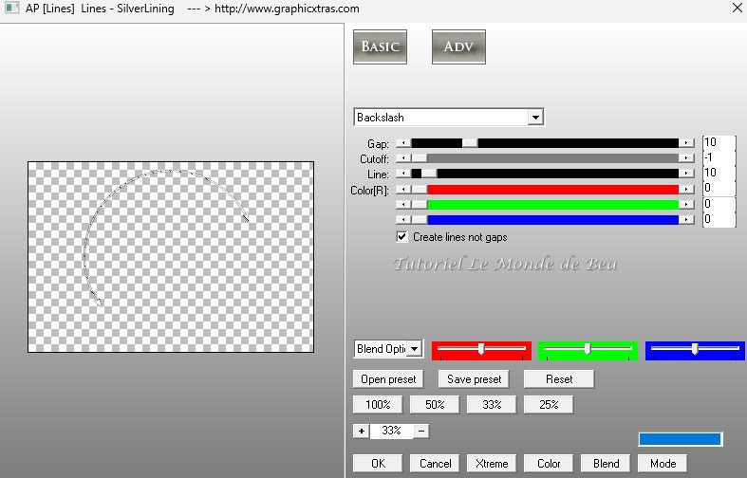Click left arrow of the Gap slider
This screenshot has width=747, height=478.
(x=403, y=143)
